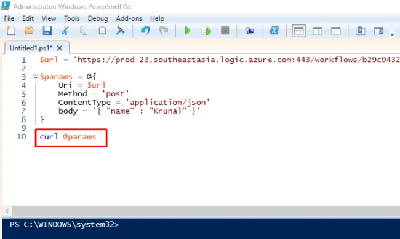Screen dimensions: 400x239
Task: Open the Help menu
Action: tap(157, 18)
